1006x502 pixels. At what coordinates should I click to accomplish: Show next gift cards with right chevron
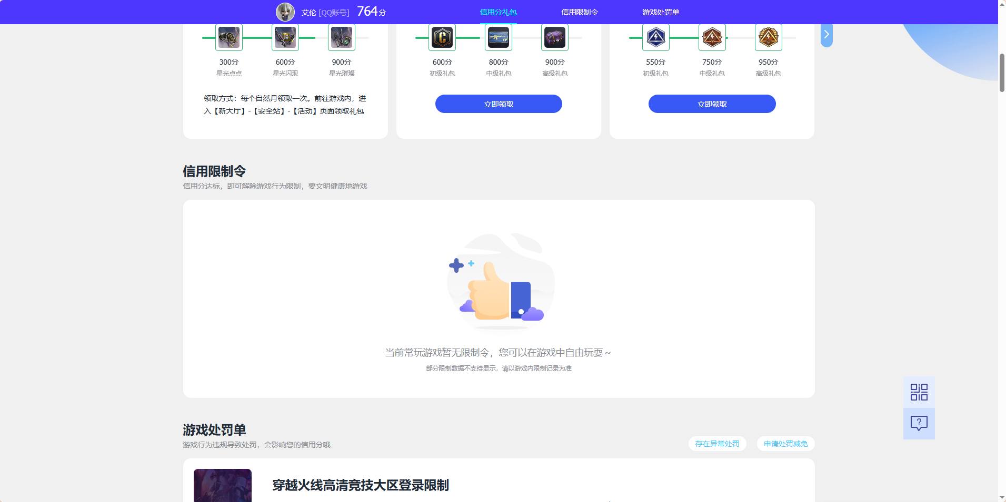pyautogui.click(x=826, y=35)
